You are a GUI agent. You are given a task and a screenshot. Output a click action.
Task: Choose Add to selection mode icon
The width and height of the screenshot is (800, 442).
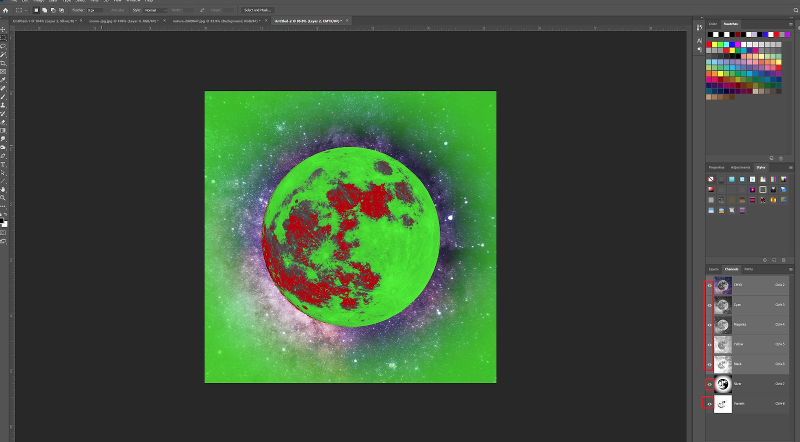[x=44, y=10]
